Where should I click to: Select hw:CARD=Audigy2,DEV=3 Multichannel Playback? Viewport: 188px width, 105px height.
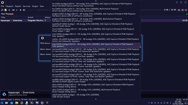coord(96,10)
